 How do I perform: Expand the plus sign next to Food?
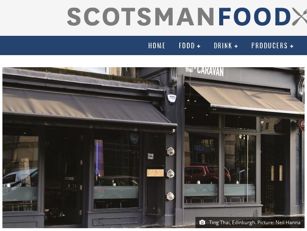pos(199,46)
